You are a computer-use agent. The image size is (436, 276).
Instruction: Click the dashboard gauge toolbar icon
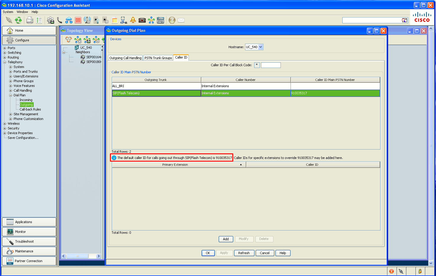142,20
